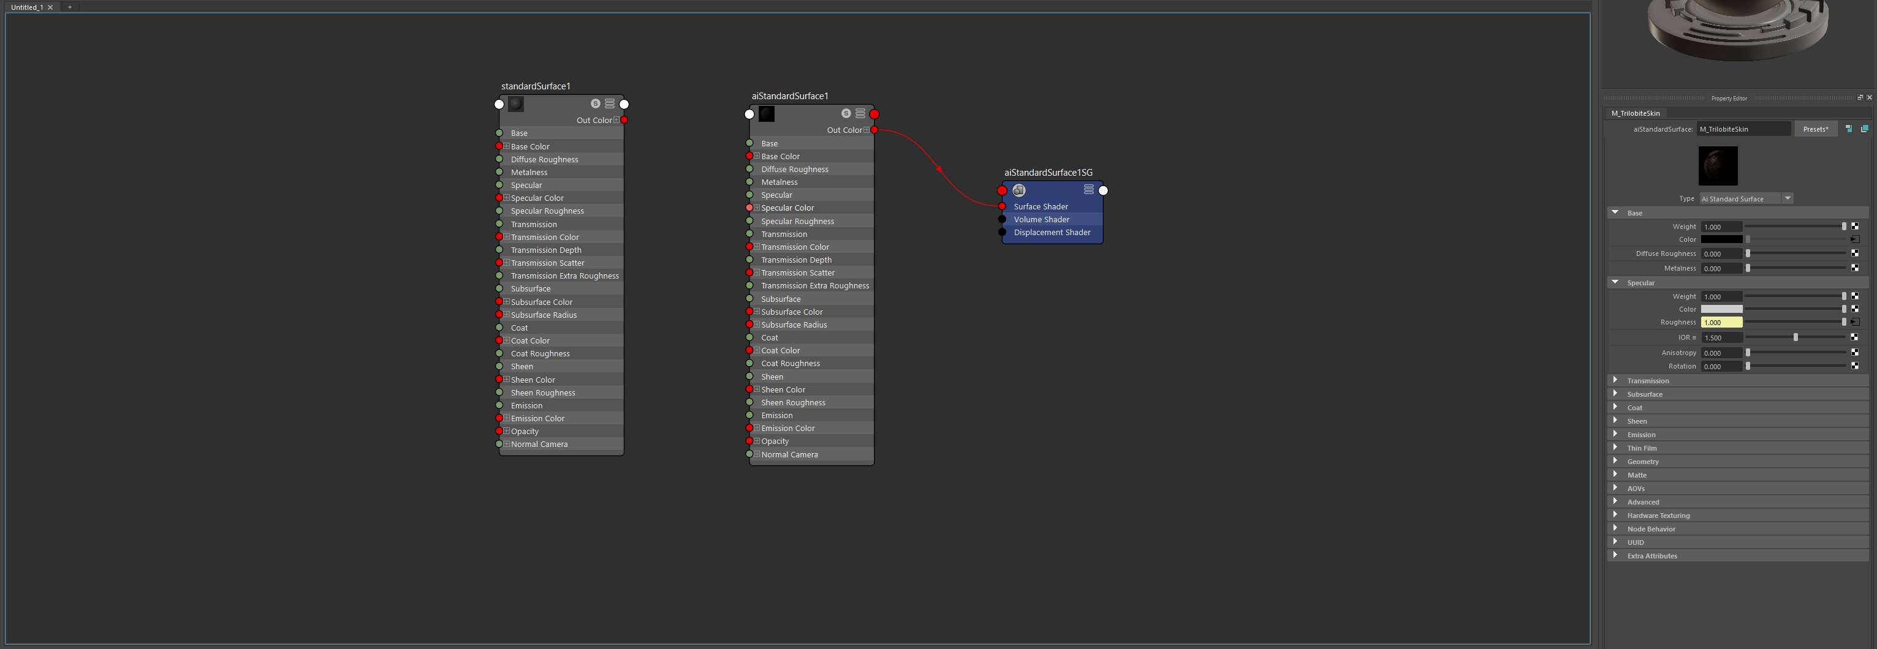Select the M_TrilobiteSkin property tab
1877x649 pixels.
(1635, 113)
